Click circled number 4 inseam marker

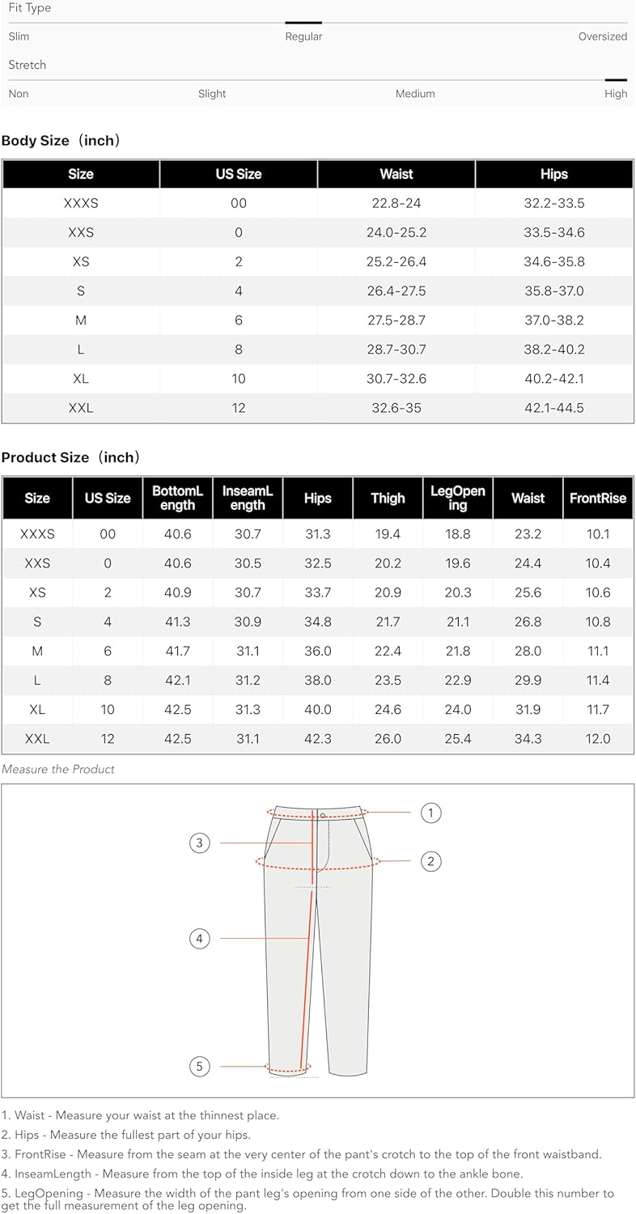click(x=200, y=939)
